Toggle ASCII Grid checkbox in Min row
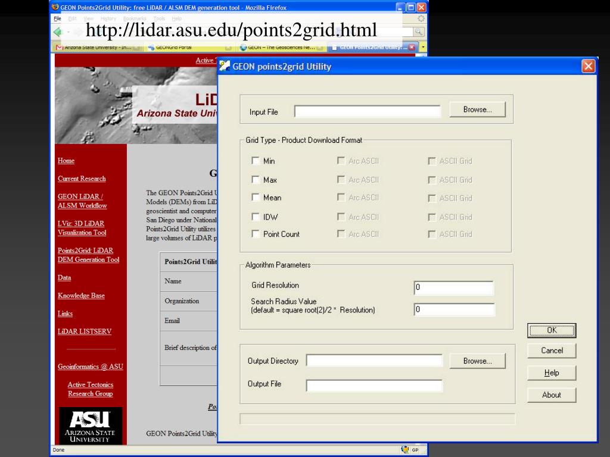Viewport: 610px width, 457px height. pyautogui.click(x=432, y=161)
